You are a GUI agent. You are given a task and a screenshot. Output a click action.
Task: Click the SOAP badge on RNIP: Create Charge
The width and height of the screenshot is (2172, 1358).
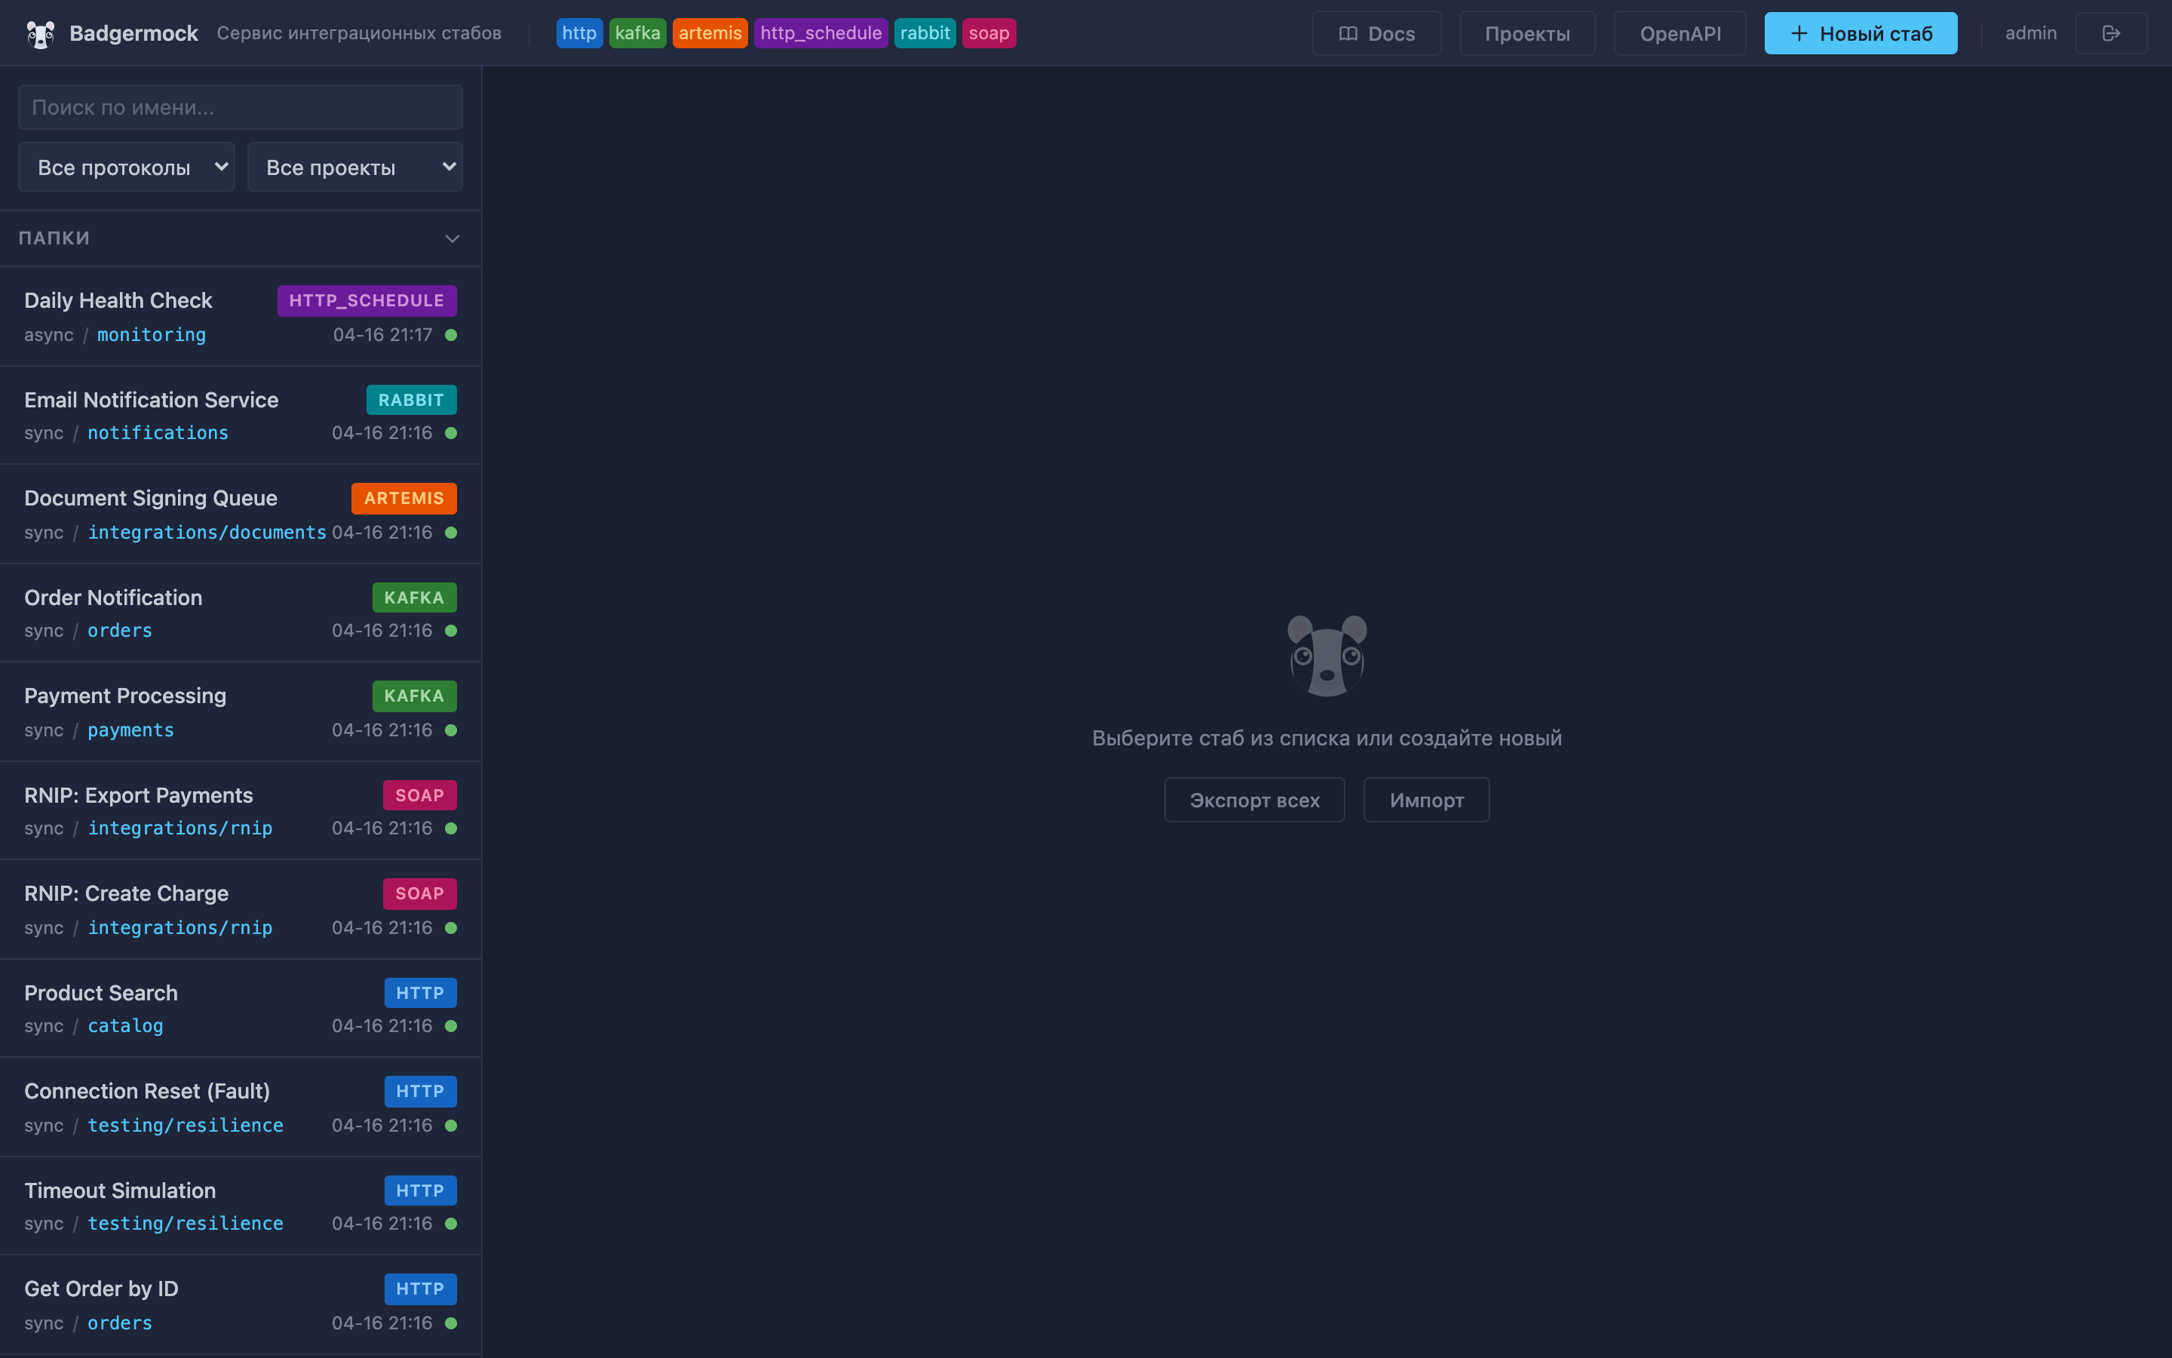coord(420,894)
